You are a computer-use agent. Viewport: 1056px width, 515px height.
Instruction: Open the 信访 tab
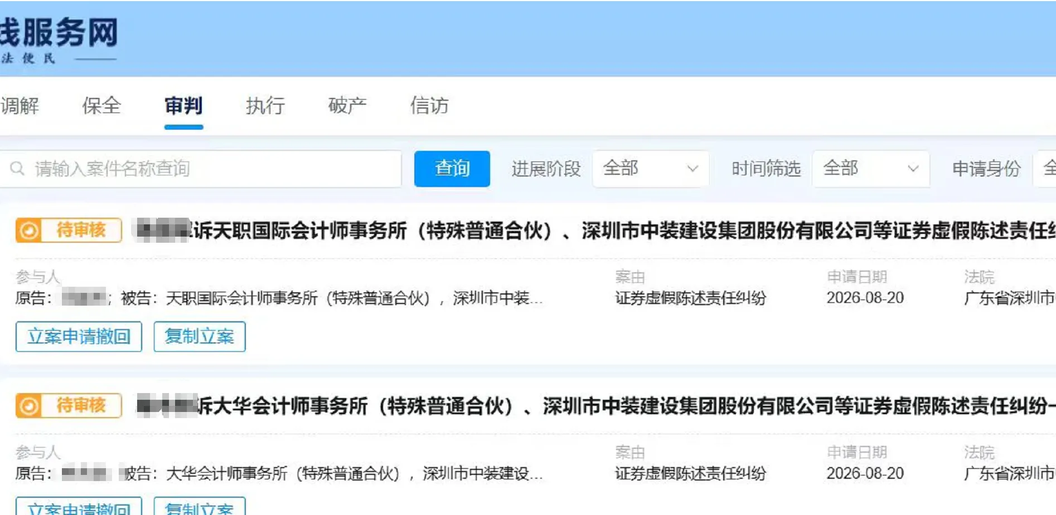[429, 105]
